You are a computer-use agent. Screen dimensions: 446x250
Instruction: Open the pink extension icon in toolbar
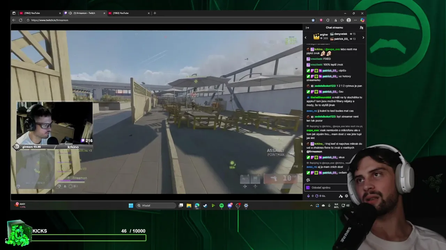(321, 20)
